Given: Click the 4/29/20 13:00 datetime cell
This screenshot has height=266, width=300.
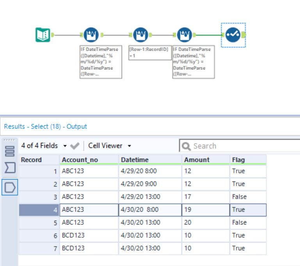Looking at the screenshot, I should point(150,197).
